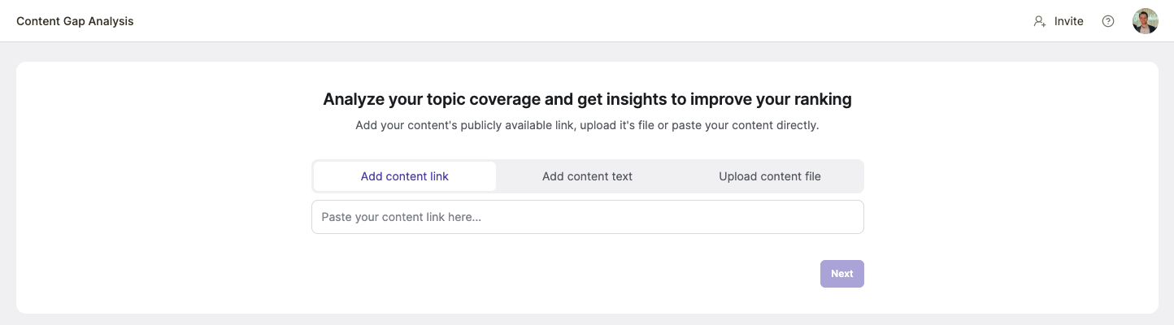Switch to Add content link tab
1174x325 pixels.
tap(405, 176)
